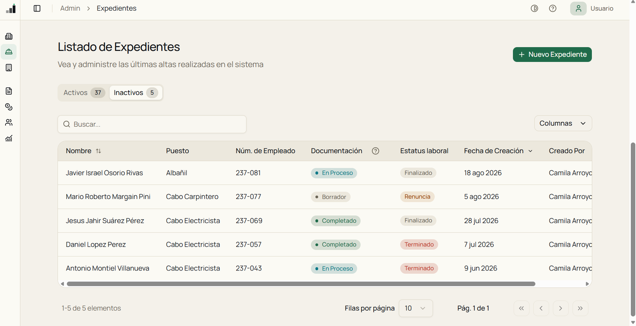Open Javier Israel Osorio Rivas record
The width and height of the screenshot is (636, 326).
tap(105, 173)
